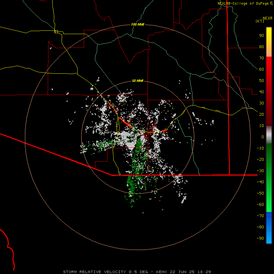Click the -30 tick label on velocity scale
This screenshot has width=274, height=274.
point(260,171)
